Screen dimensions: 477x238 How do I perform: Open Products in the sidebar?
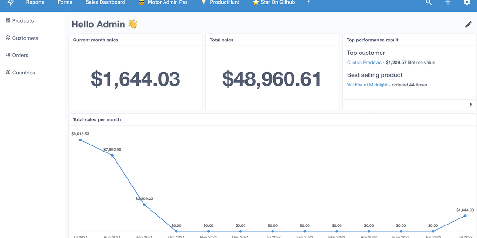pos(22,21)
